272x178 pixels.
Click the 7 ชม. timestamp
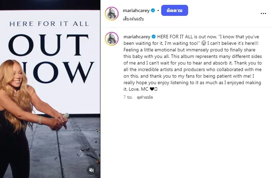pyautogui.click(x=128, y=97)
